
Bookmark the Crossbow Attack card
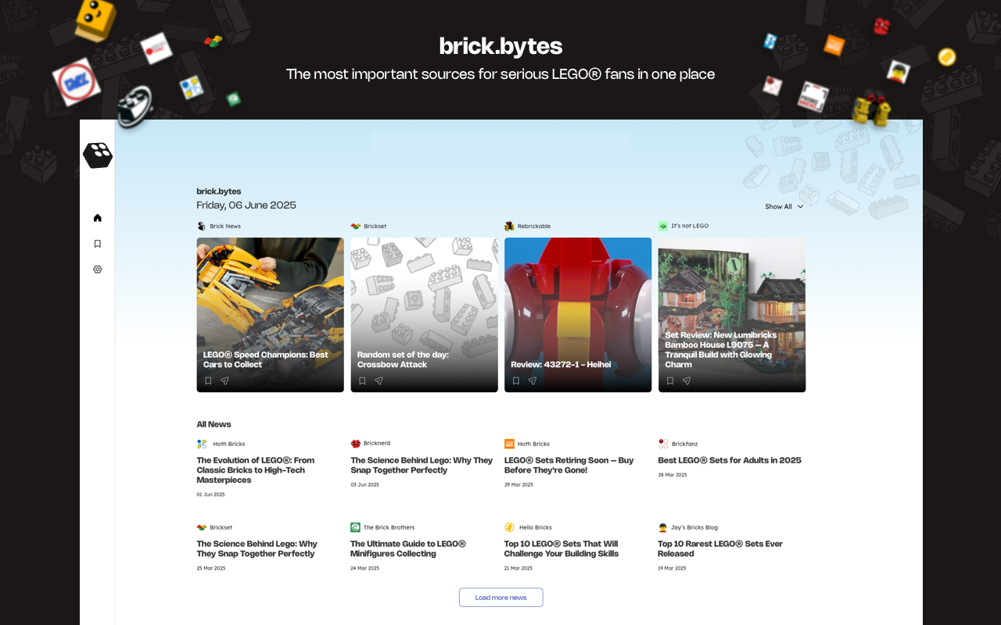click(362, 381)
